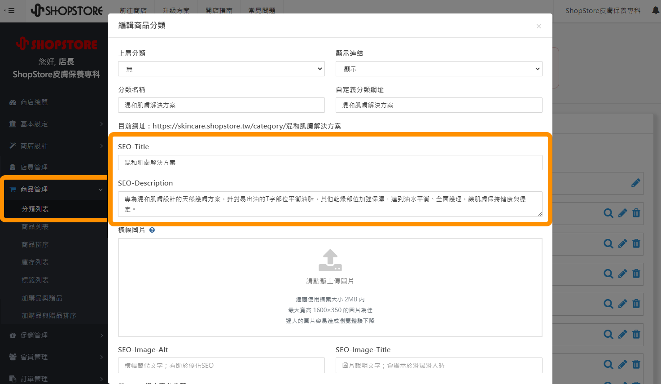
Task: Click the 目前網址 category URL text
Action: (247, 126)
